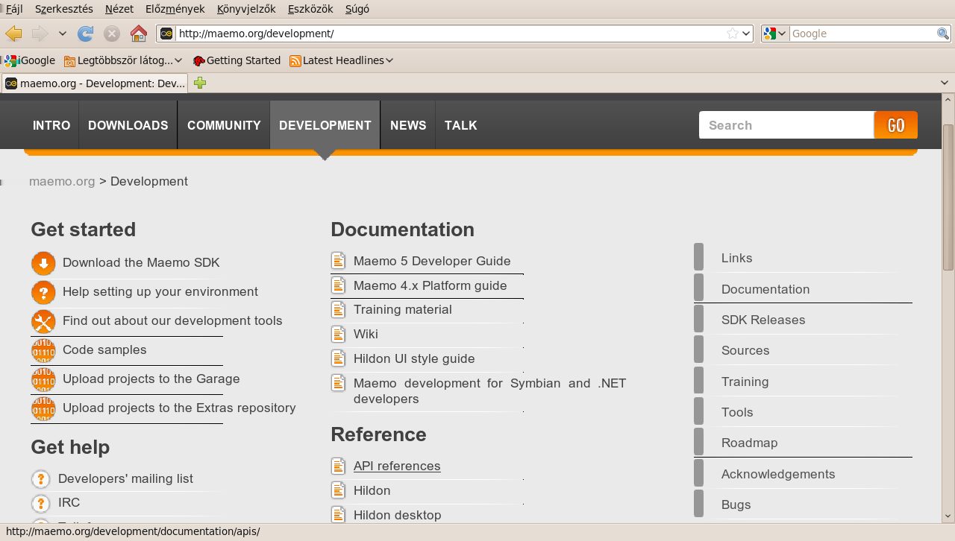955x541 pixels.
Task: Click the Google search box in toolbar
Action: pos(862,34)
